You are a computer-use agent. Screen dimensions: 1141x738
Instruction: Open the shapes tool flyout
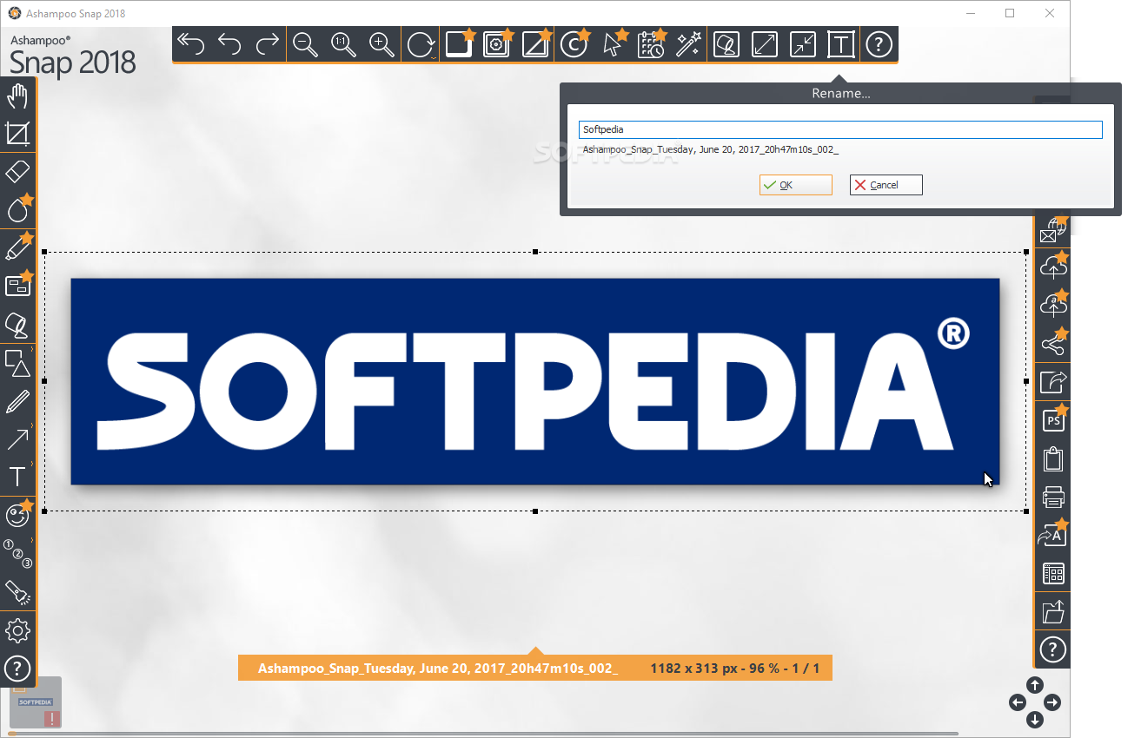click(x=17, y=362)
